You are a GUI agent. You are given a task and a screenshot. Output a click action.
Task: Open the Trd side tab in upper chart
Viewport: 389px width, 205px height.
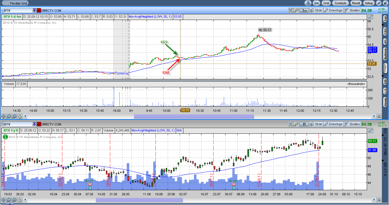click(x=385, y=19)
